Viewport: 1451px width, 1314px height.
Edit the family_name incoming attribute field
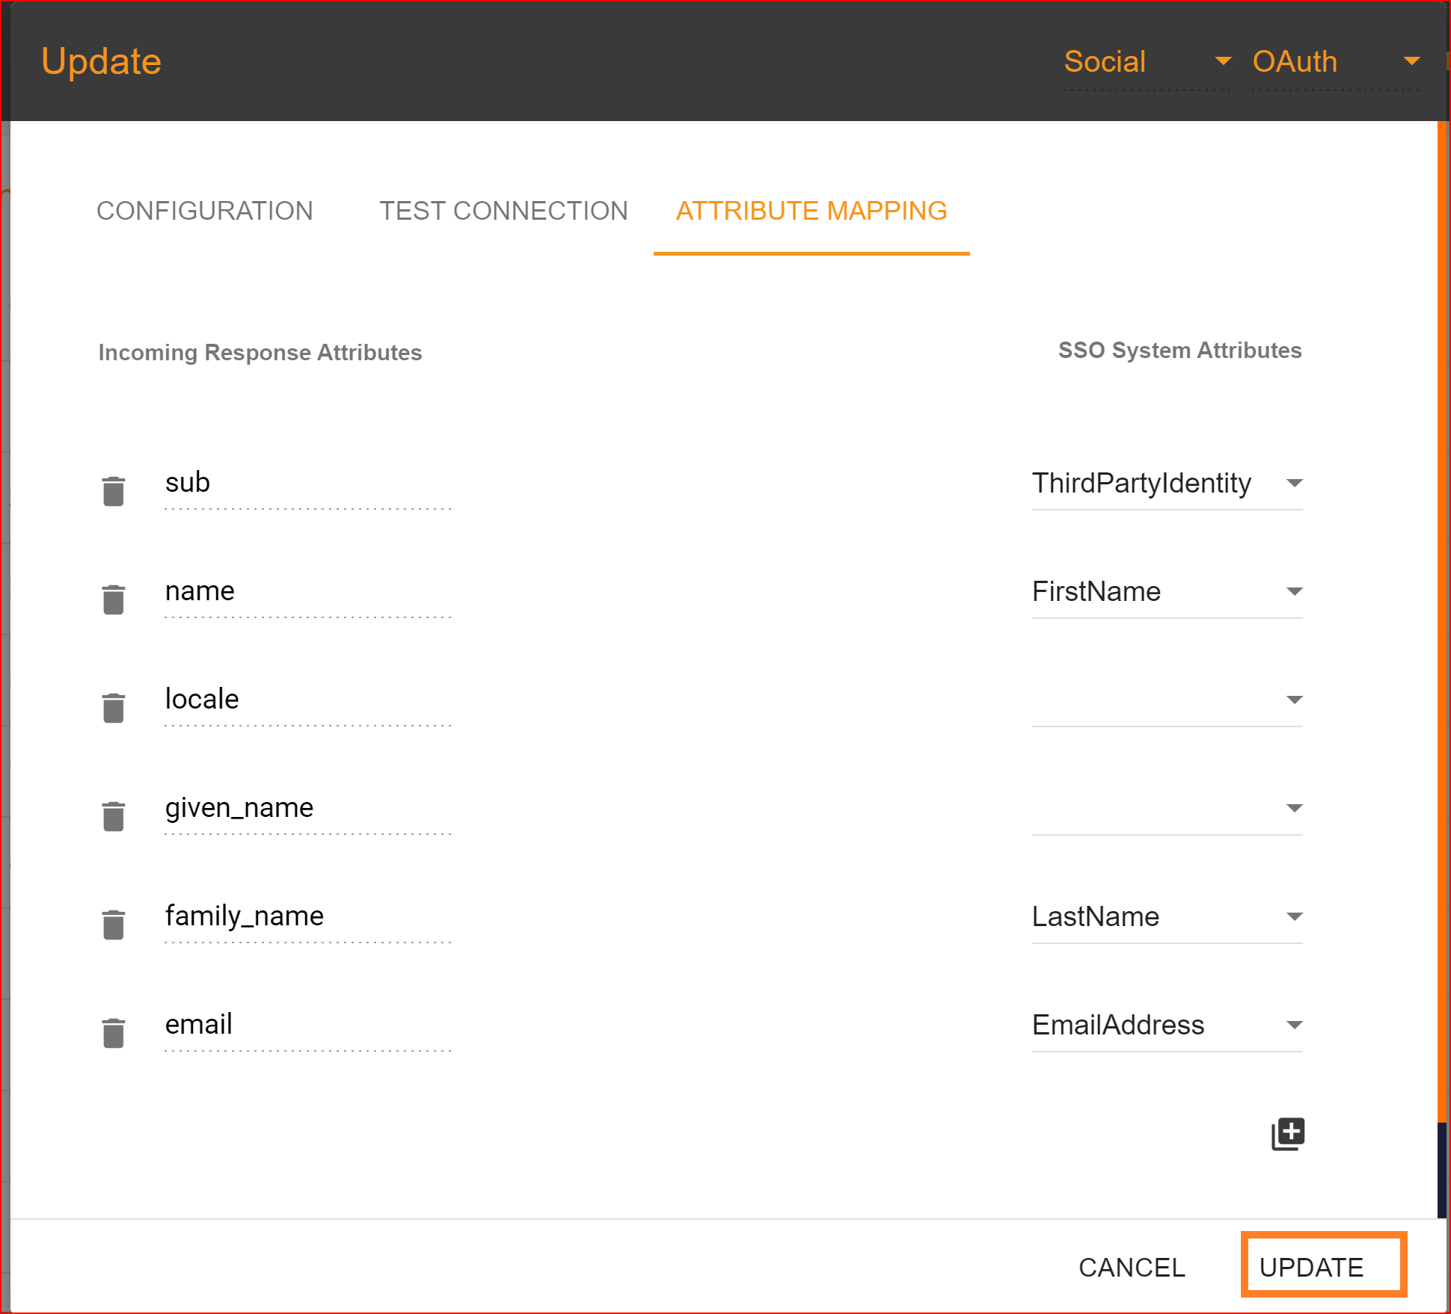pos(307,916)
